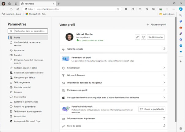Click the refresh page icon

pyautogui.click(x=11, y=9)
